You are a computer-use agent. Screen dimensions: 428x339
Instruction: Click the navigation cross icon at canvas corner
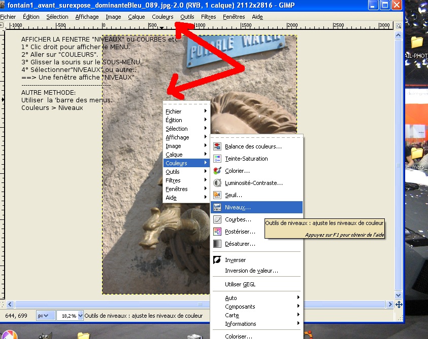pyautogui.click(x=399, y=305)
